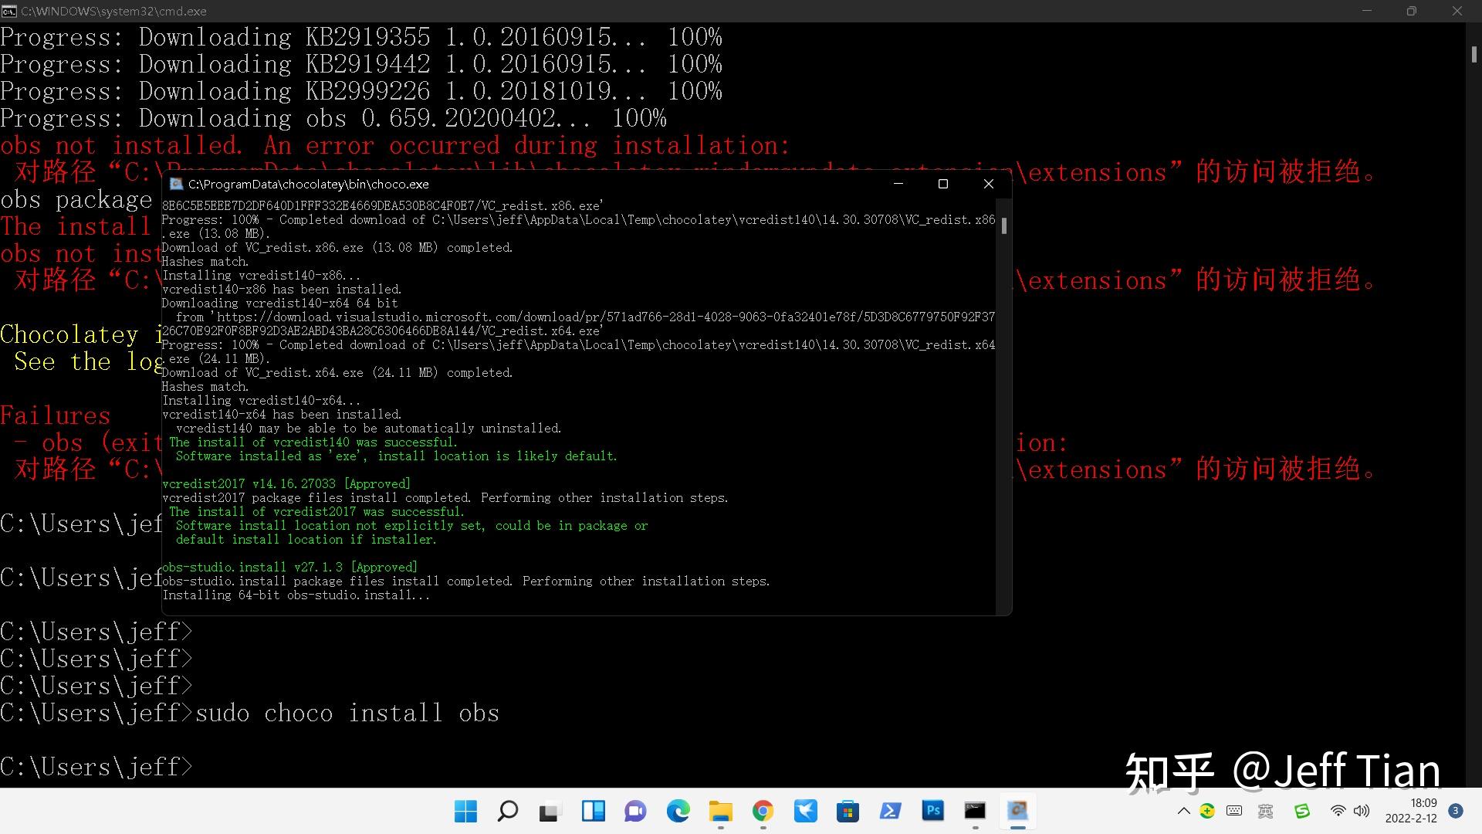
Task: Switch to cmd.exe taskbar icon
Action: point(975,811)
